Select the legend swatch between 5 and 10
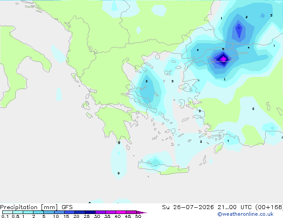The width and height of the screenshot is (283, 218). pyautogui.click(x=49, y=212)
